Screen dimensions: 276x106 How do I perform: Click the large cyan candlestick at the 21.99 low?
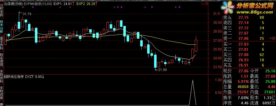[155, 61]
